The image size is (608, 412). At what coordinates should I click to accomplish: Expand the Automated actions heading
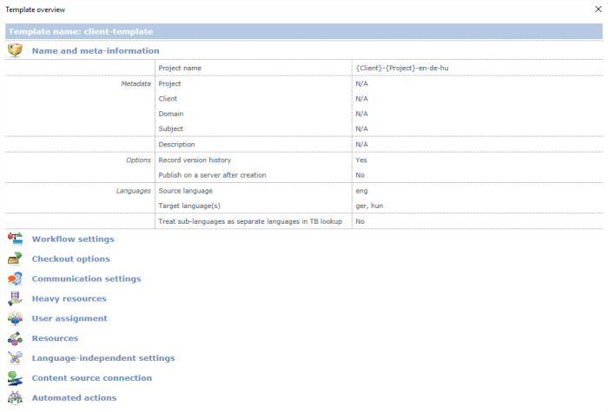tap(74, 398)
